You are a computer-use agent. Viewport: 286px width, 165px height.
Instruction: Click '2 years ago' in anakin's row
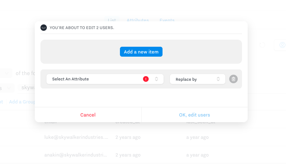click(128, 155)
